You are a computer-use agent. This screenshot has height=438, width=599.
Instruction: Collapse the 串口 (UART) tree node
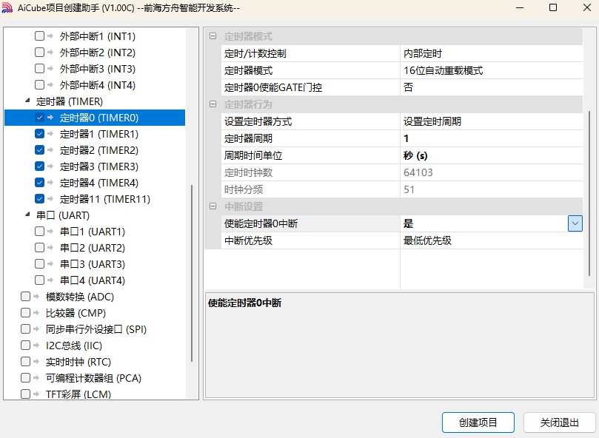27,215
